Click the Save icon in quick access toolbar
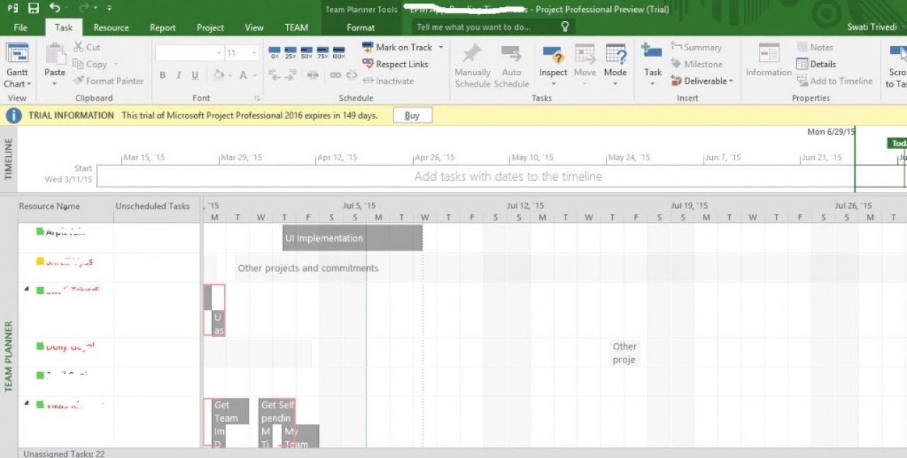907x458 pixels. (x=33, y=8)
